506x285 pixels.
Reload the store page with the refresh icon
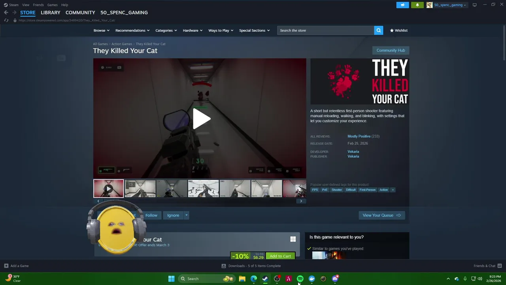tap(6, 20)
